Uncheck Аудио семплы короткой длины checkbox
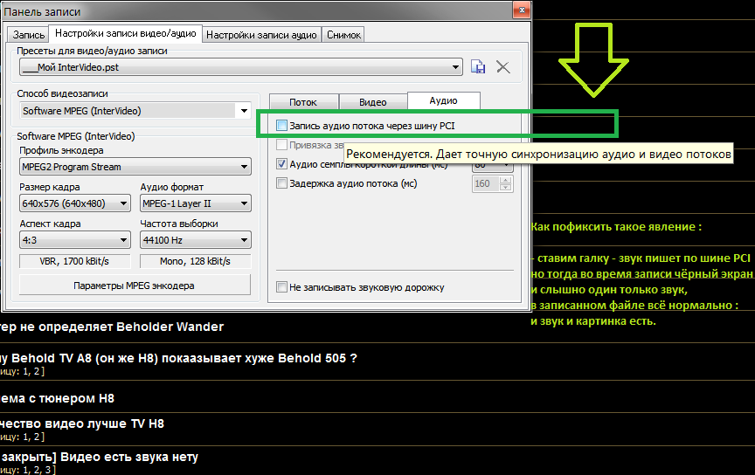This screenshot has width=755, height=475. 281,164
